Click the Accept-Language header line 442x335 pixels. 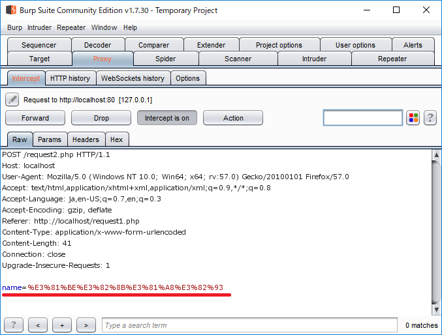point(82,199)
